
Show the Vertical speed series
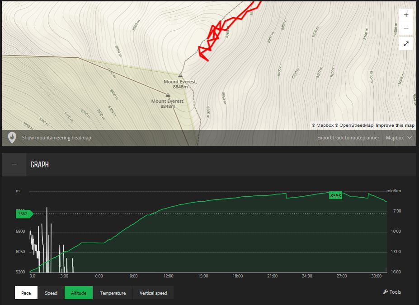click(153, 293)
